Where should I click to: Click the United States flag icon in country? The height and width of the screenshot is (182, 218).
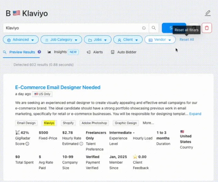coord(182,131)
